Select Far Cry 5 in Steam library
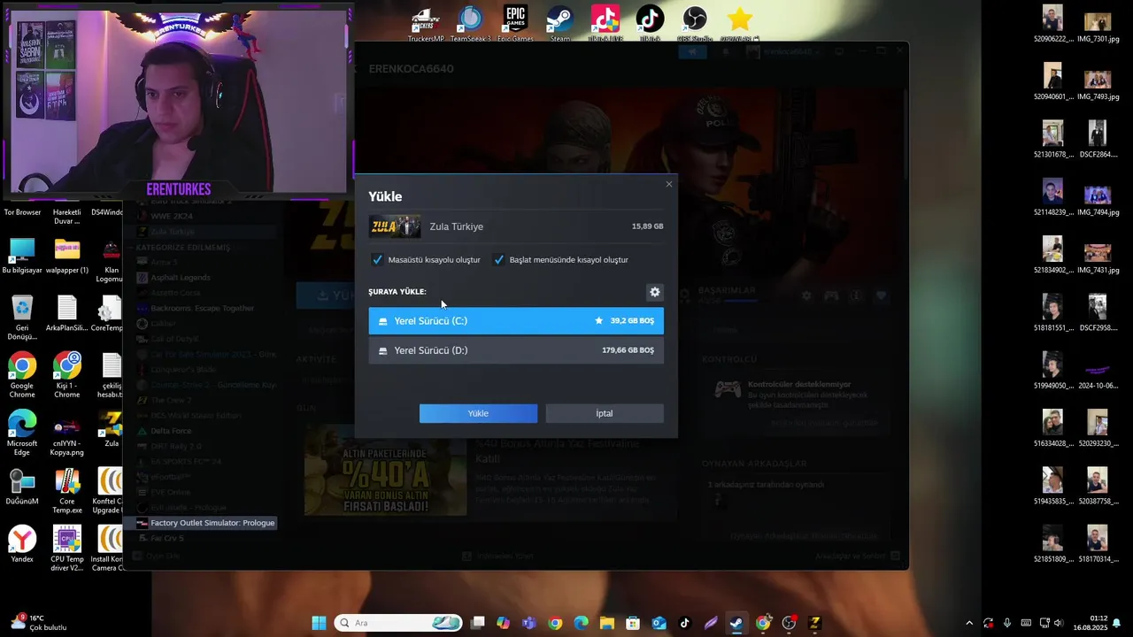 [167, 538]
